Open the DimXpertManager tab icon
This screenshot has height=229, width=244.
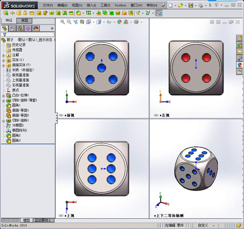point(28,29)
